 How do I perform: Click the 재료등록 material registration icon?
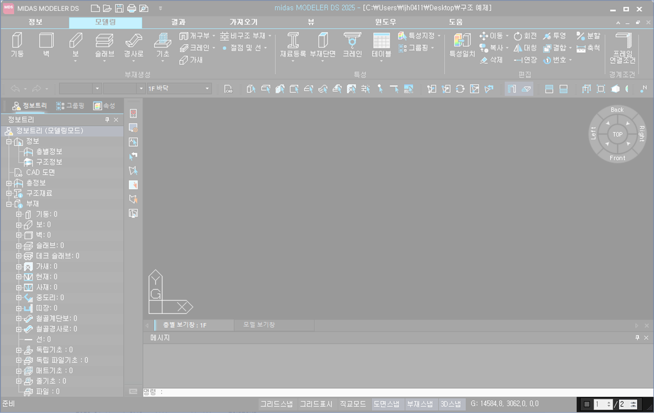[x=293, y=45]
